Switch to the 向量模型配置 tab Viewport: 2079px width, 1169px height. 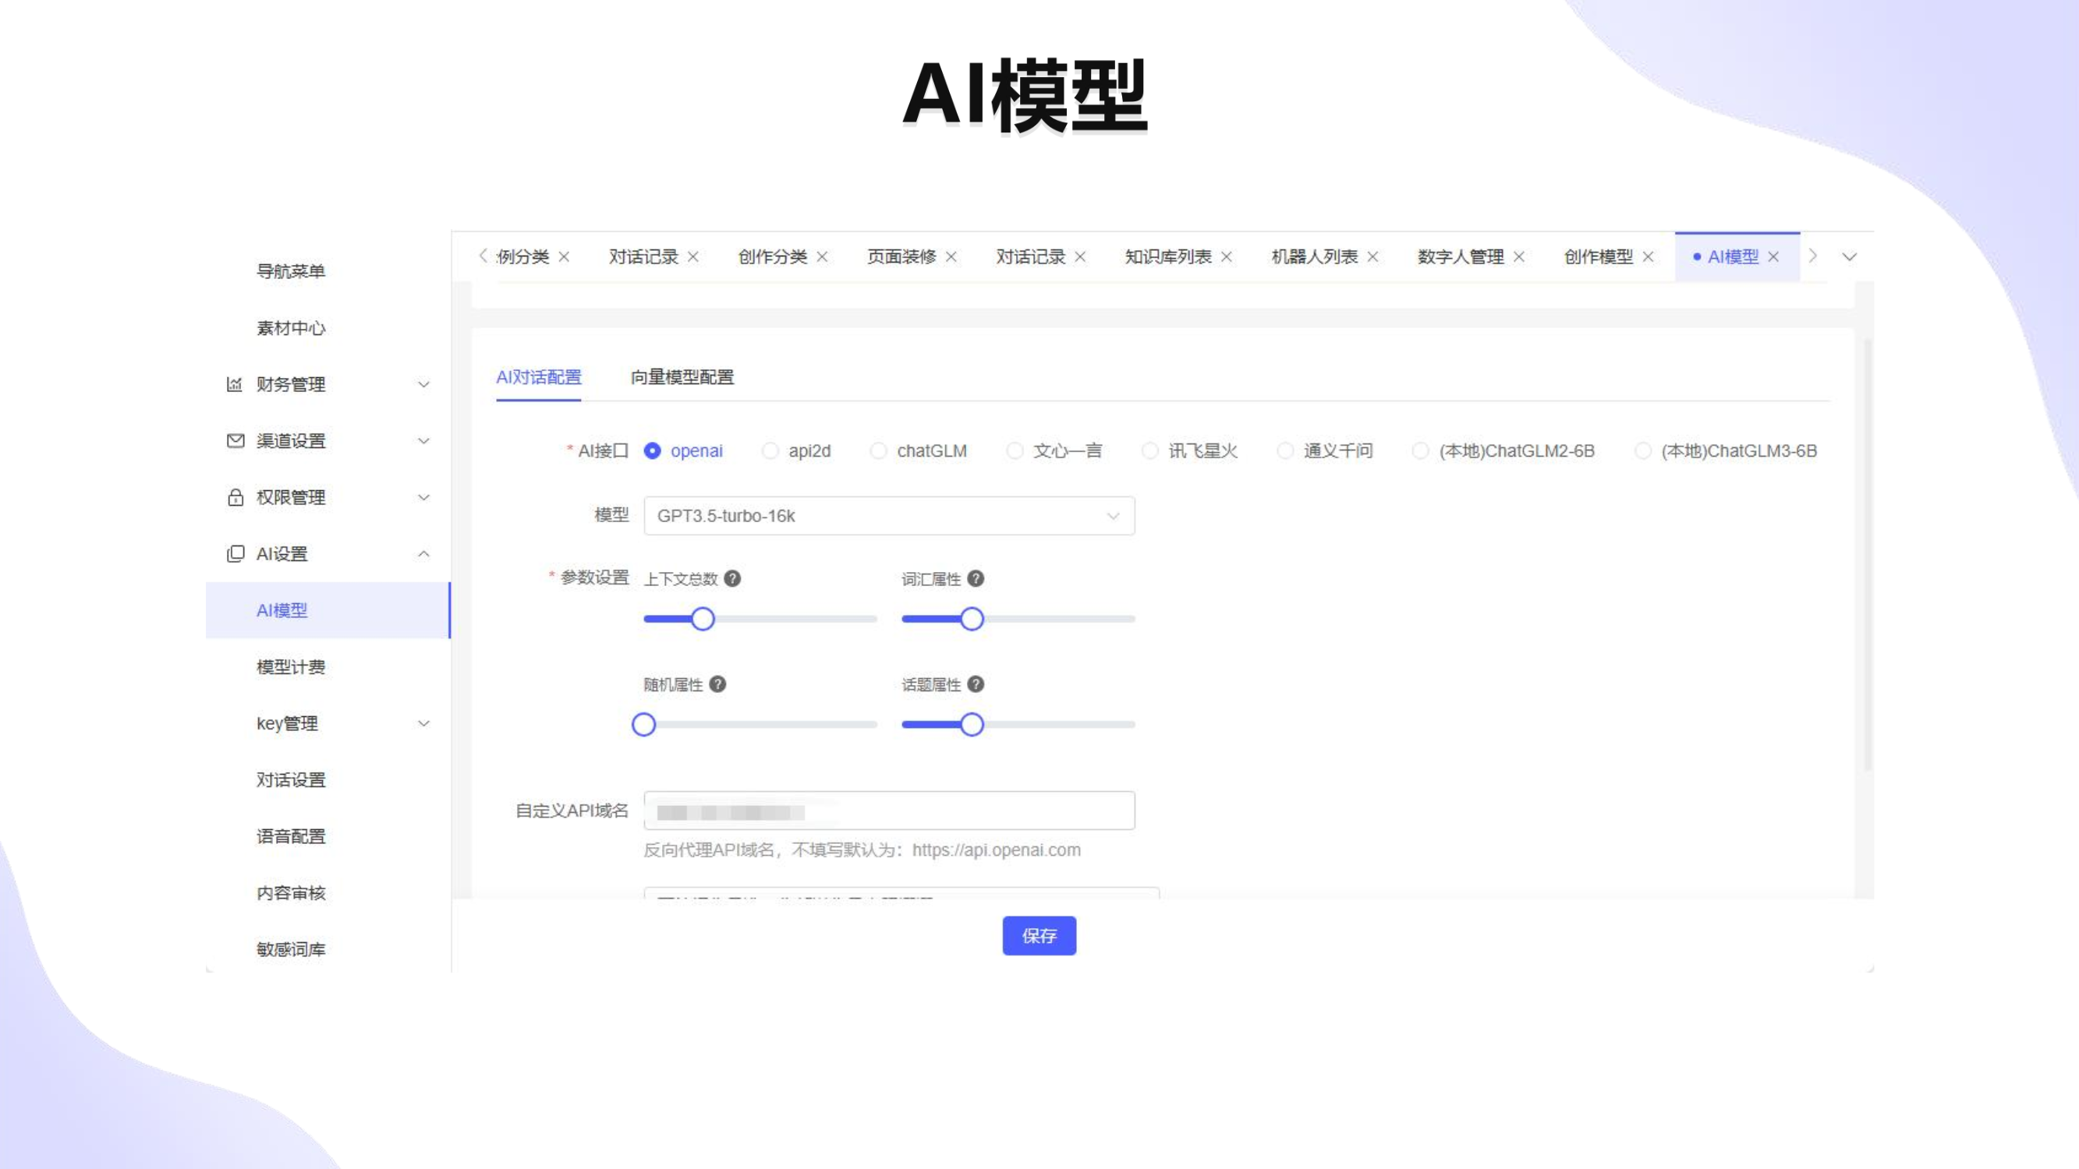point(682,376)
